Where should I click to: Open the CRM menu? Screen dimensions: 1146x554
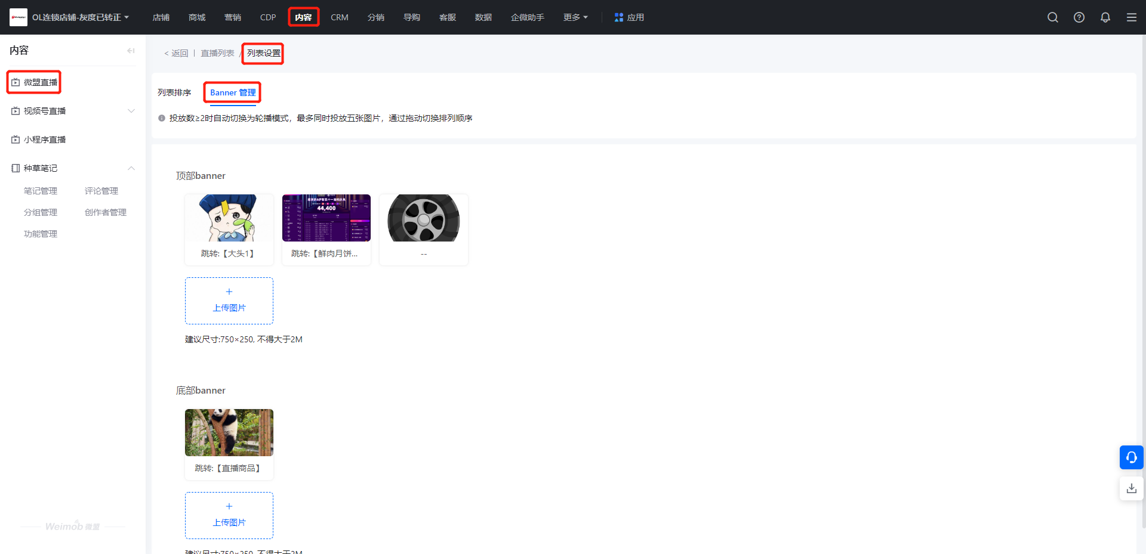pyautogui.click(x=340, y=17)
